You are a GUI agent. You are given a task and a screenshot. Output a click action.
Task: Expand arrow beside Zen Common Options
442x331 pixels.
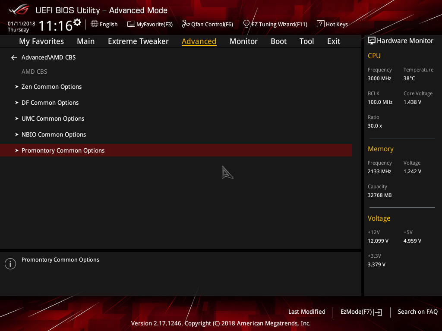click(17, 87)
